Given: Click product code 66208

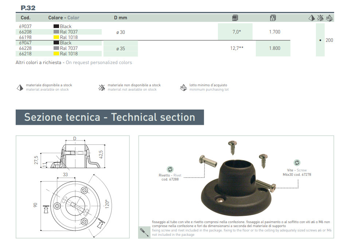Looking at the screenshot, I should pyautogui.click(x=25, y=32).
